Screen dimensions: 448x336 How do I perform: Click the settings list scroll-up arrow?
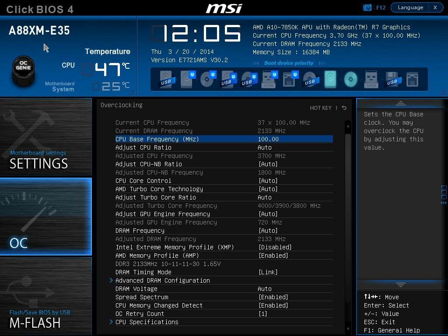coord(348,126)
